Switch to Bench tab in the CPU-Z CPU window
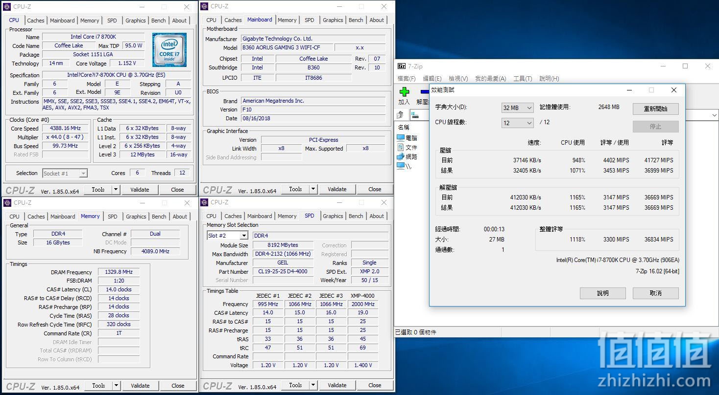This screenshot has height=395, width=719. (x=158, y=21)
